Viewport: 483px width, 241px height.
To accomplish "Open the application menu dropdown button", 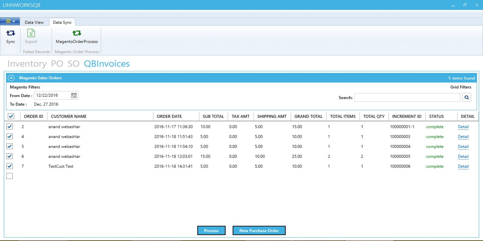I will [10, 21].
